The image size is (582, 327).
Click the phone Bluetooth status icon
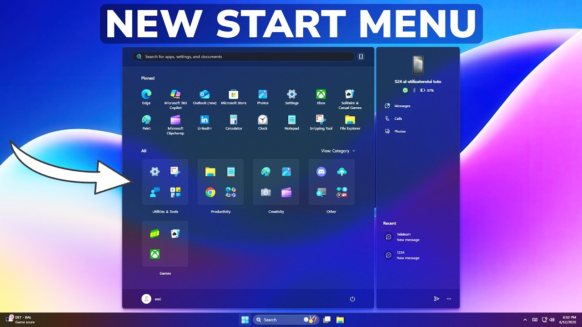tap(414, 90)
